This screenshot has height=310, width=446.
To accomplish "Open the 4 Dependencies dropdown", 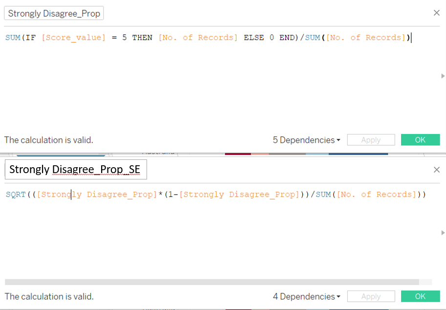I will (306, 297).
